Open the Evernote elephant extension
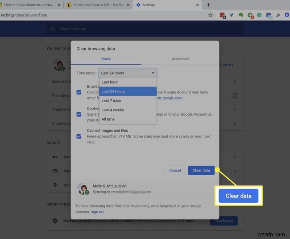Viewport: 290px width, 239px height. 240,15
